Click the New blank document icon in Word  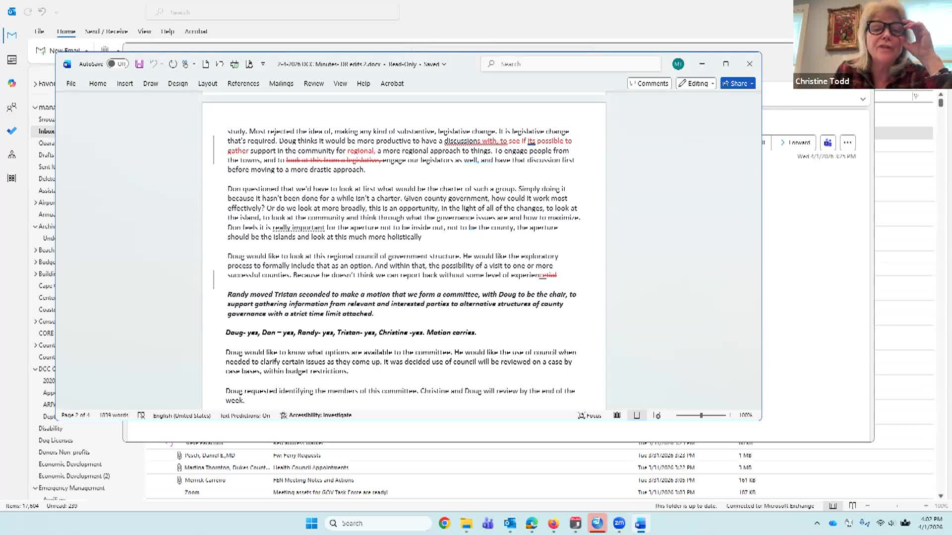206,64
